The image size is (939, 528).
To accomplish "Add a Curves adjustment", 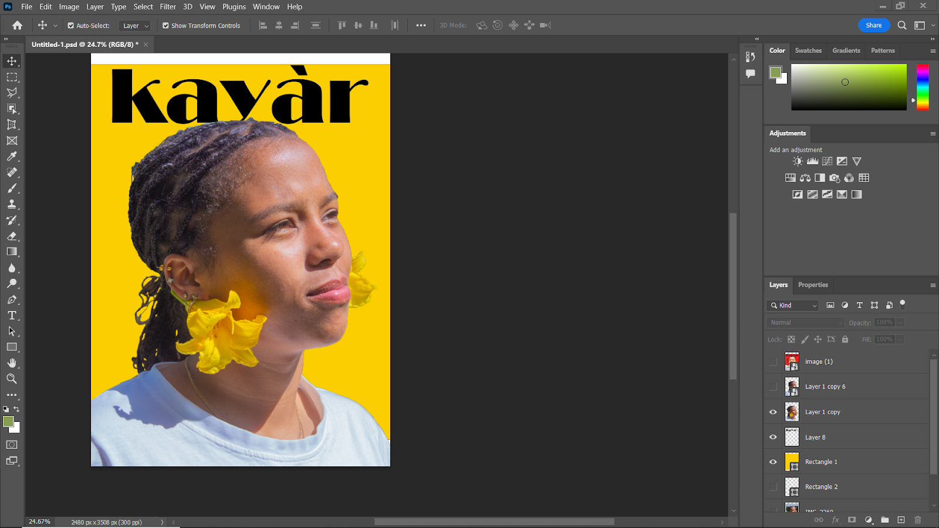I will pos(827,161).
